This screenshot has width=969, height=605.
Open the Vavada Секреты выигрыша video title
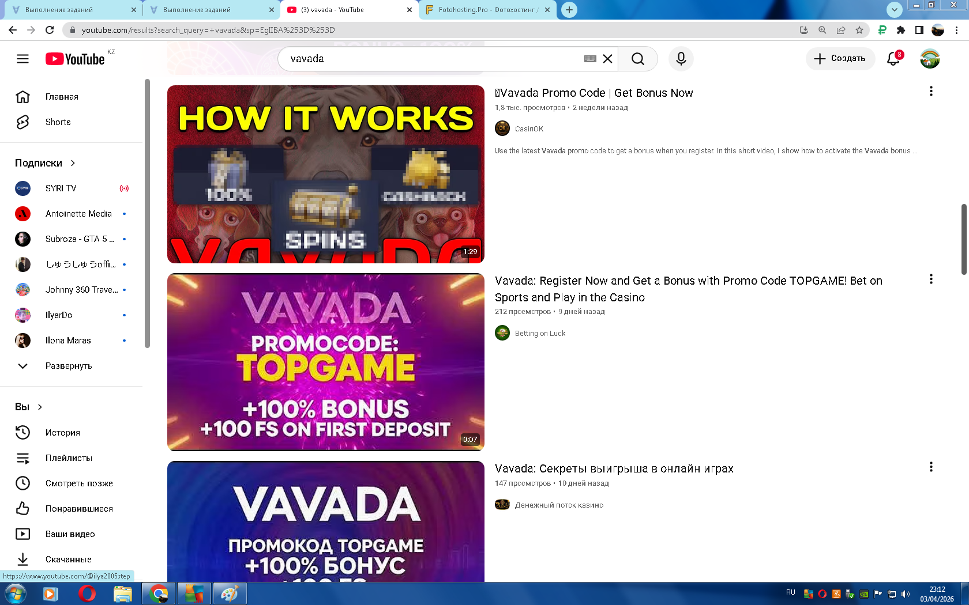tap(614, 468)
